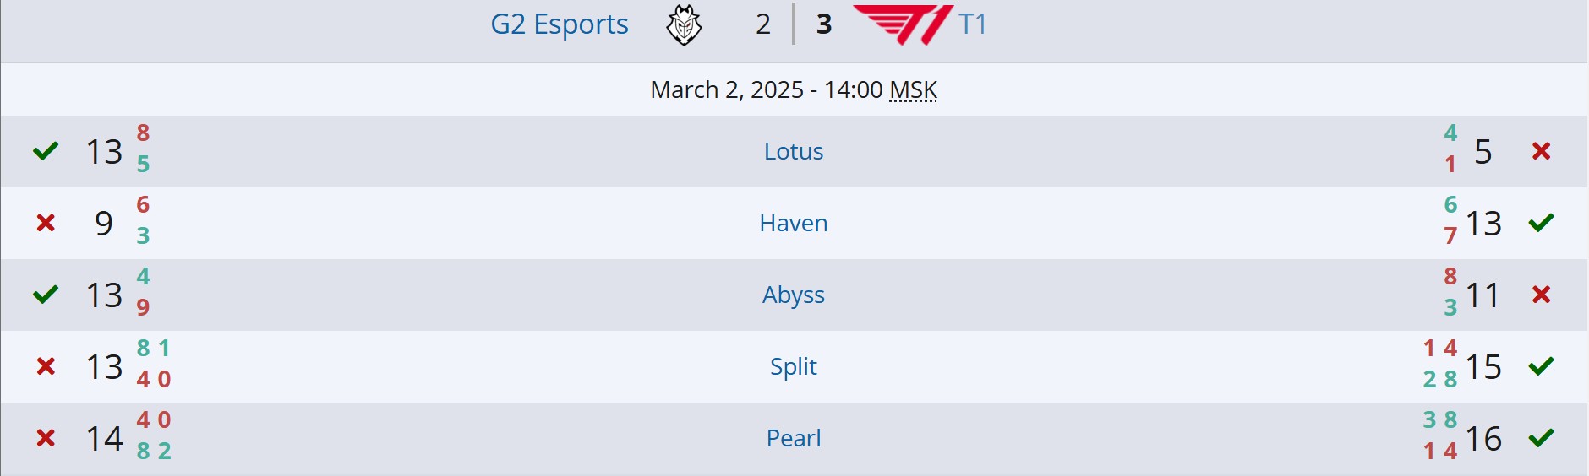
Task: Open the Split map link
Action: point(793,366)
